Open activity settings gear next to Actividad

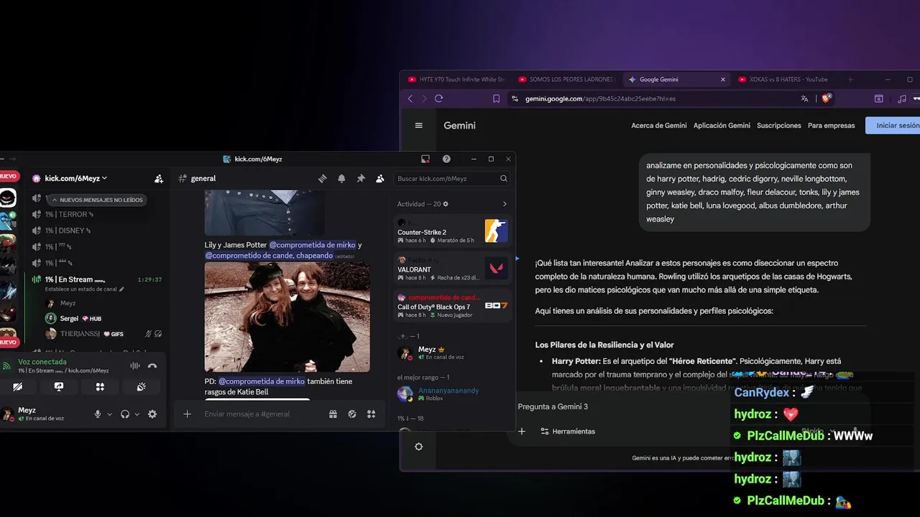pos(446,204)
